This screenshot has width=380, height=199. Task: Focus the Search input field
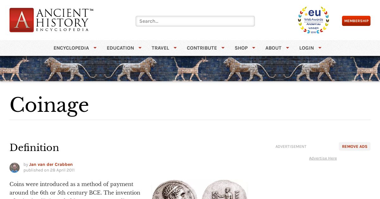[195, 21]
